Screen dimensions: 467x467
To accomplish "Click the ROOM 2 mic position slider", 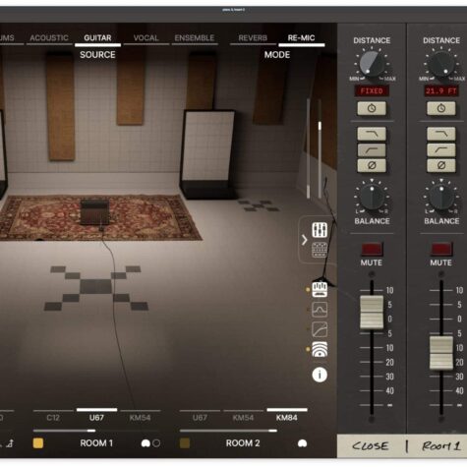I will pos(272,431).
